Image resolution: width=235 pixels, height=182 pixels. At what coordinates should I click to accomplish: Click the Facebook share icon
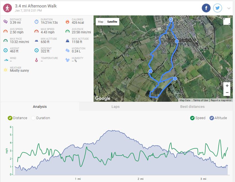pos(206,8)
